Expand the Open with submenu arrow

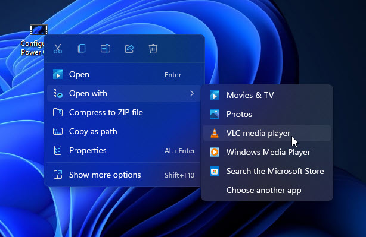tap(192, 93)
